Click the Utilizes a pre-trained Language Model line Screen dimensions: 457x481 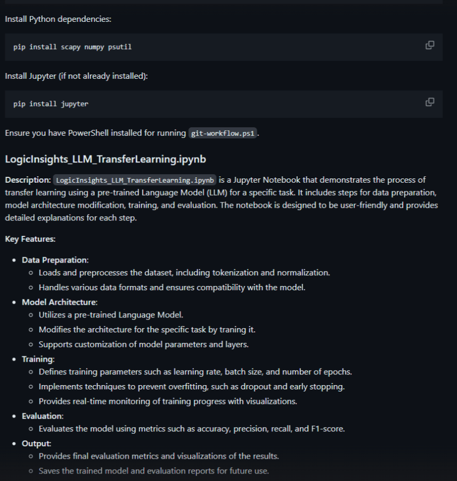point(111,315)
